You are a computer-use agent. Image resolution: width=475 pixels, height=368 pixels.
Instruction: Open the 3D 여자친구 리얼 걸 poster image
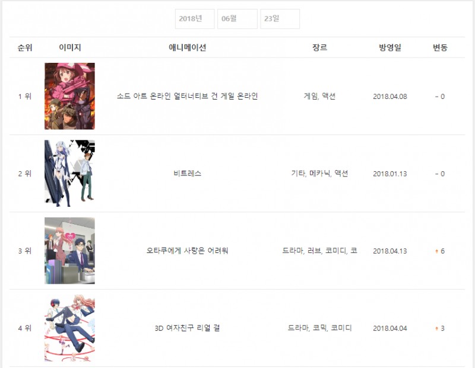tap(69, 328)
